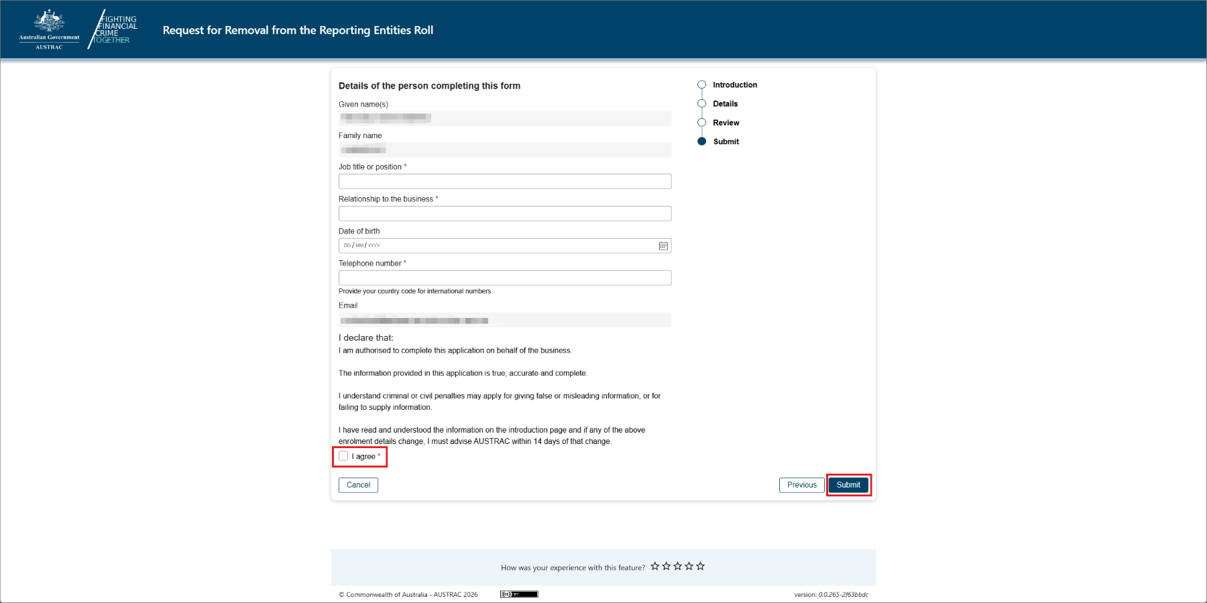Click 'How was your experience' question text
This screenshot has width=1207, height=603.
pyautogui.click(x=573, y=567)
